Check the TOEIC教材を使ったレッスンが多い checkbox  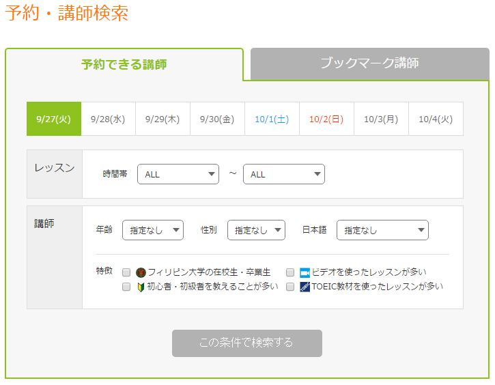pos(290,287)
